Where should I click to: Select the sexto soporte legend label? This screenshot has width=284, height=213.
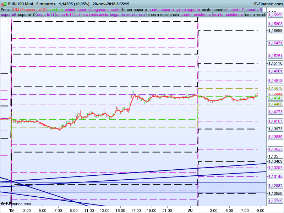[x=214, y=10]
